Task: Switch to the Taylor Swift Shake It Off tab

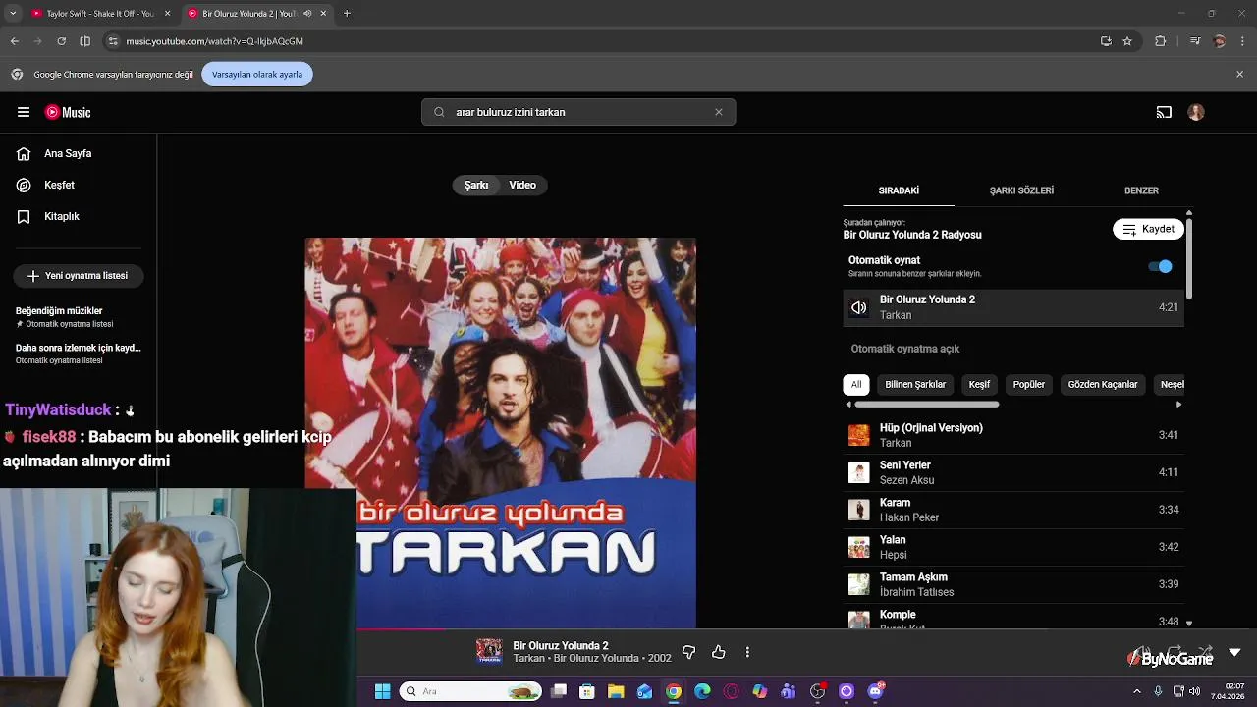Action: 96,13
